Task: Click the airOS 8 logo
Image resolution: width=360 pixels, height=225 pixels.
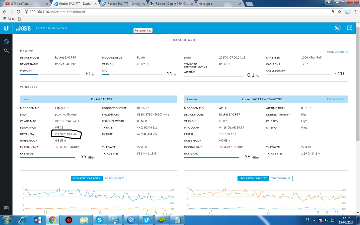Action: click(x=23, y=28)
